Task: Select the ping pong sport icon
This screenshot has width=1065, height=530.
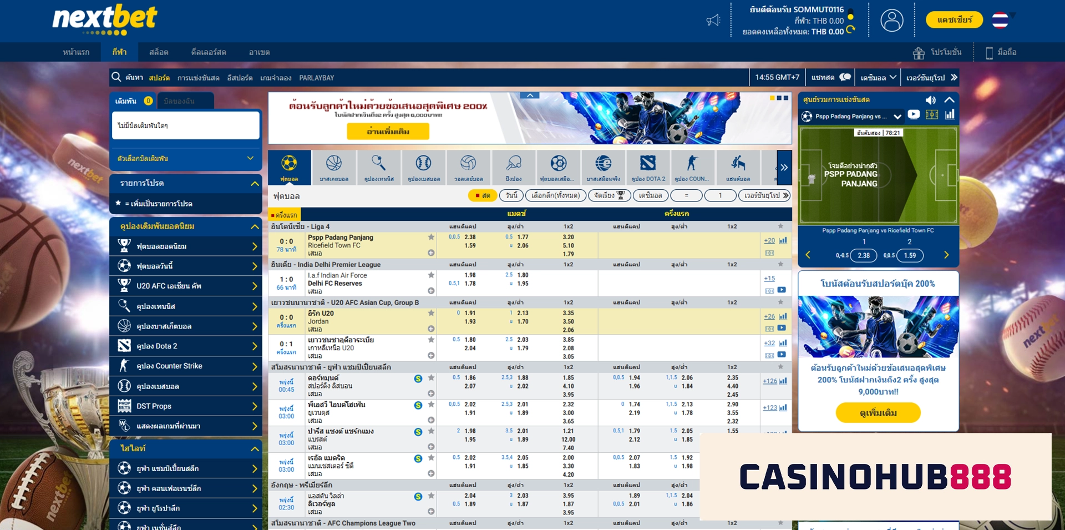Action: [x=514, y=167]
